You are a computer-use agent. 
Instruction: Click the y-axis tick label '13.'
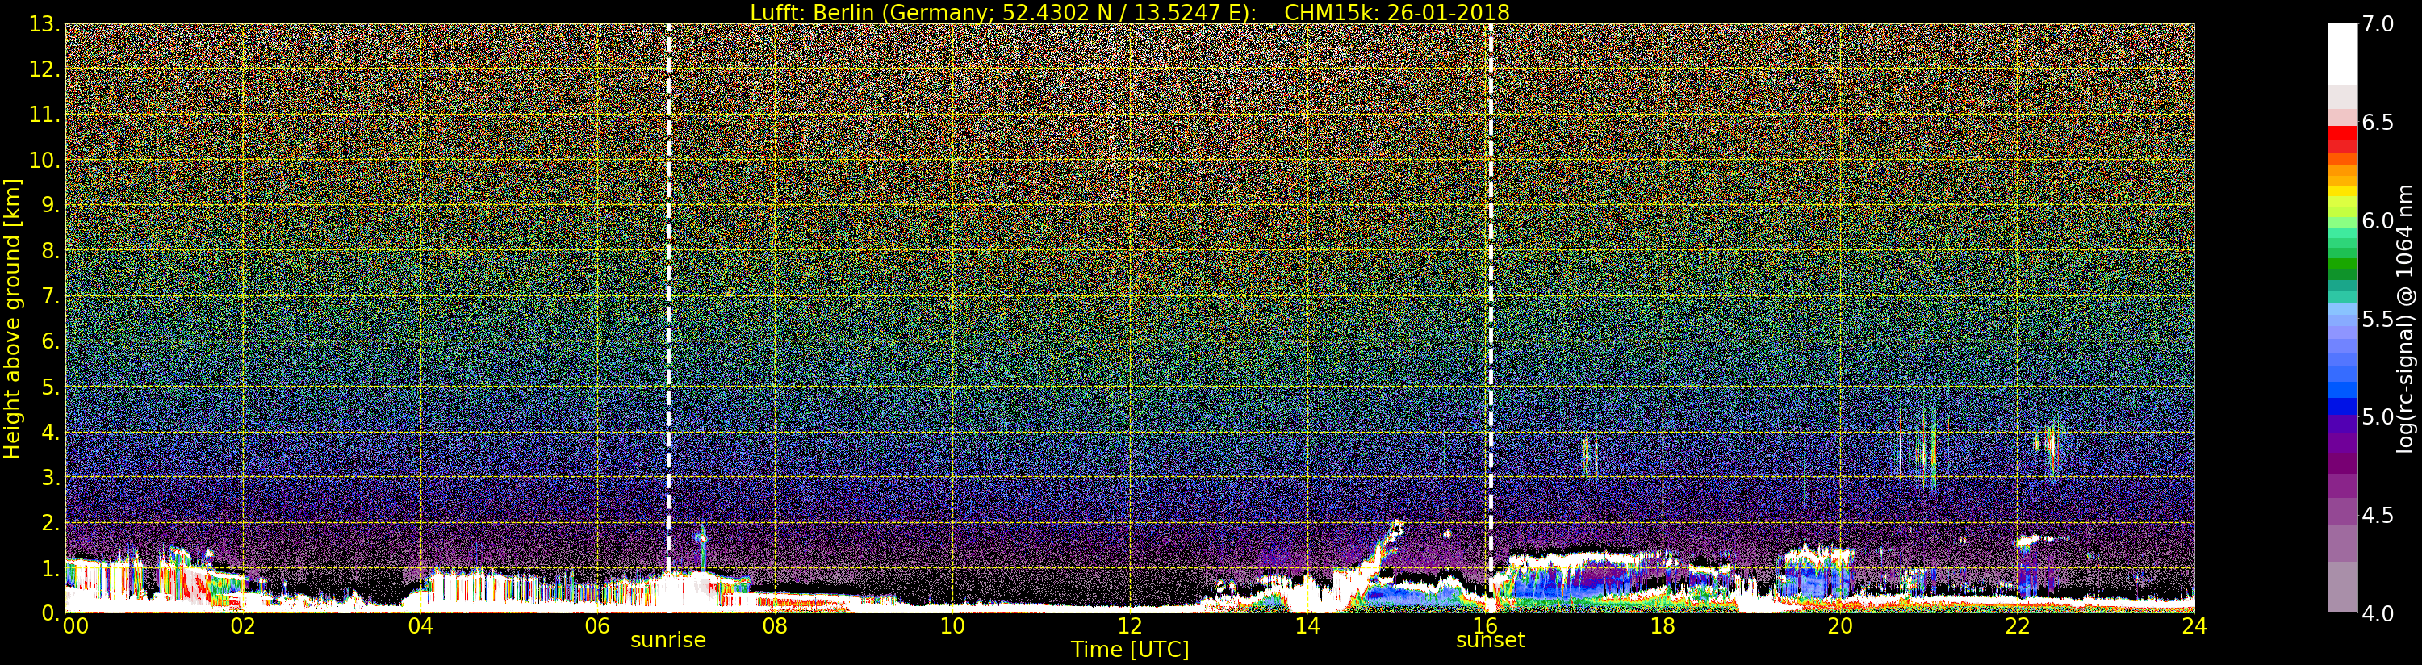pyautogui.click(x=44, y=24)
